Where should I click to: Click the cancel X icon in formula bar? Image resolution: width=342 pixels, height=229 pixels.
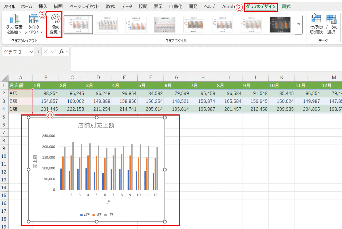tap(46, 52)
